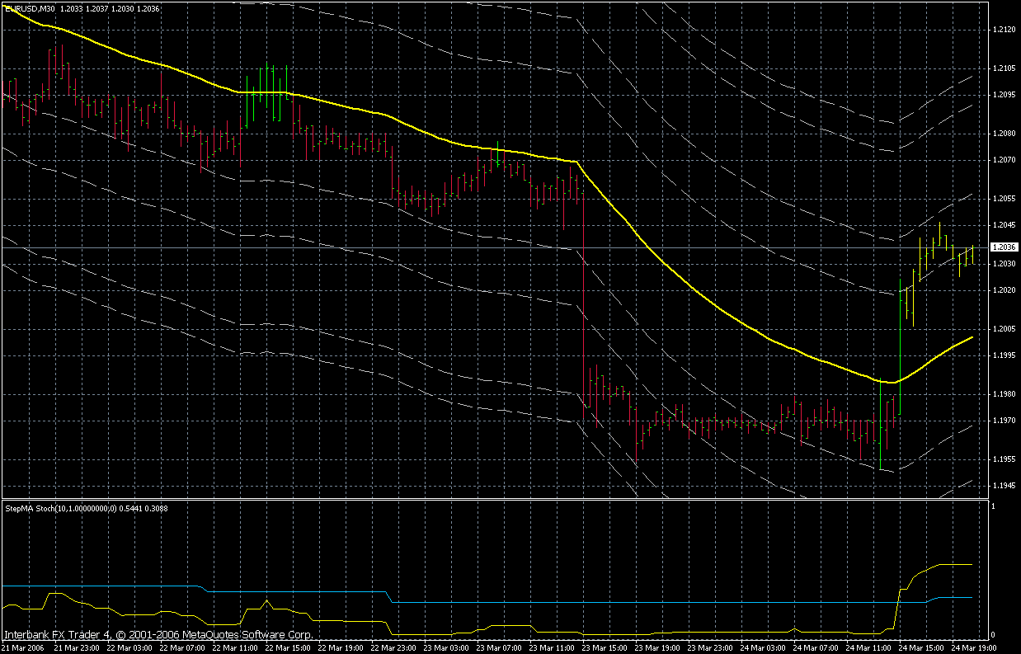Click the 1.2120 price scale label

pos(1004,30)
